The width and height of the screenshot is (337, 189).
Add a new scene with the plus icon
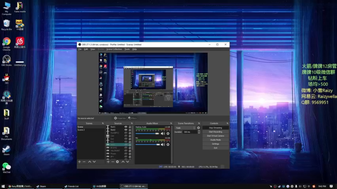coord(80,162)
